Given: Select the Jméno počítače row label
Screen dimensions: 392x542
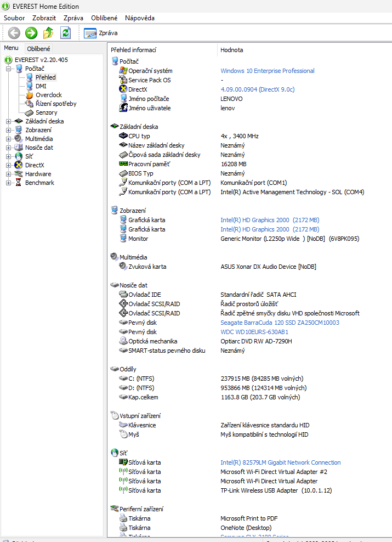Looking at the screenshot, I should 149,99.
